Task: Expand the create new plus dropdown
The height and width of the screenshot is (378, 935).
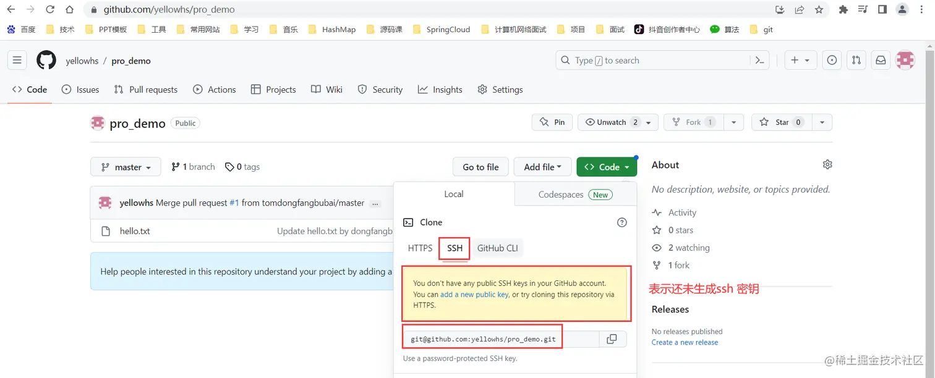Action: click(x=801, y=60)
